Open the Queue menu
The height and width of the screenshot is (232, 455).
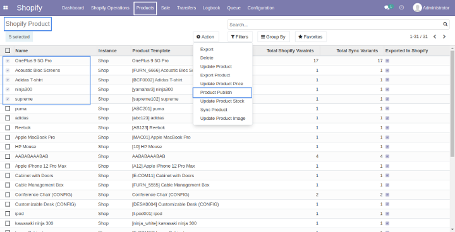click(x=234, y=8)
